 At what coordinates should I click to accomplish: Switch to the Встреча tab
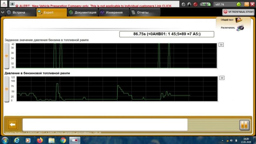click(x=18, y=12)
